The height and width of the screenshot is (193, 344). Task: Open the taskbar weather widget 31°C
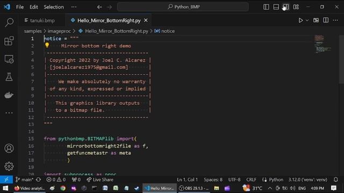tap(252, 188)
